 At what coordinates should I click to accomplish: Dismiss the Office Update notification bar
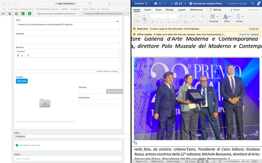coord(134,34)
